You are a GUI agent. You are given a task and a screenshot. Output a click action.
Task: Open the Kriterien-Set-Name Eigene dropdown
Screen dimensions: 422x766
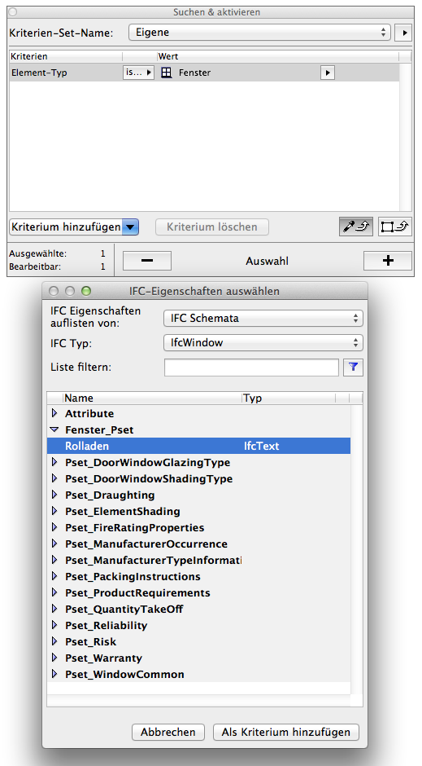pos(259,33)
